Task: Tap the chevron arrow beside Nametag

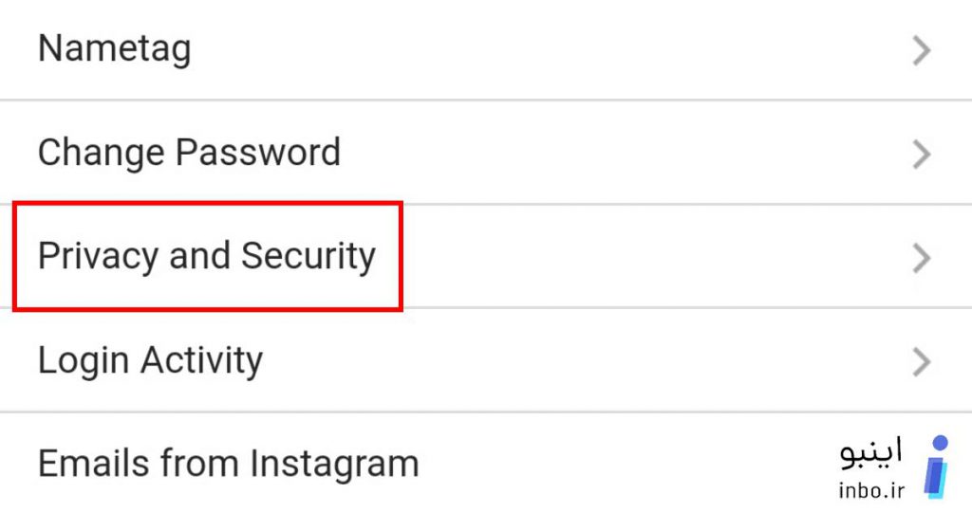Action: [x=921, y=51]
